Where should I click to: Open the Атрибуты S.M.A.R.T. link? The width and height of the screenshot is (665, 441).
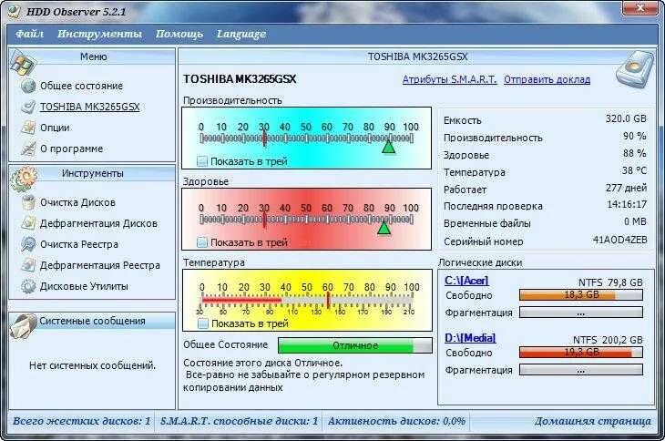point(449,79)
